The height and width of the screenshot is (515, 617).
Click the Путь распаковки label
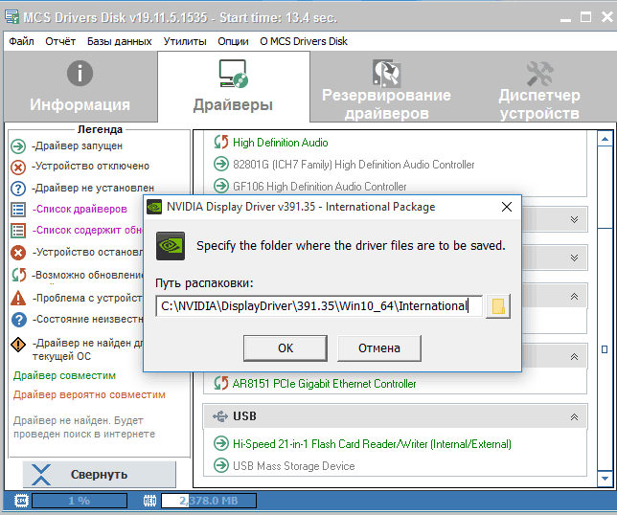click(204, 283)
